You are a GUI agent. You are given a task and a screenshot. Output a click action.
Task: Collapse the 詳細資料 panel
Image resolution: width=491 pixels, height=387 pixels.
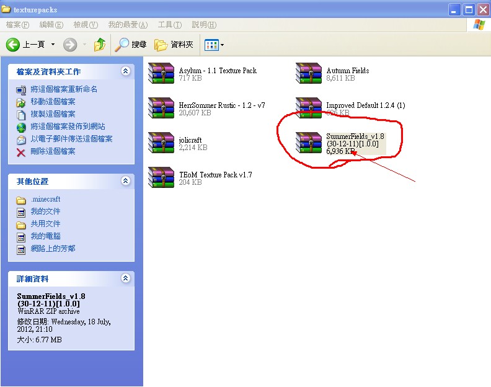pos(126,278)
